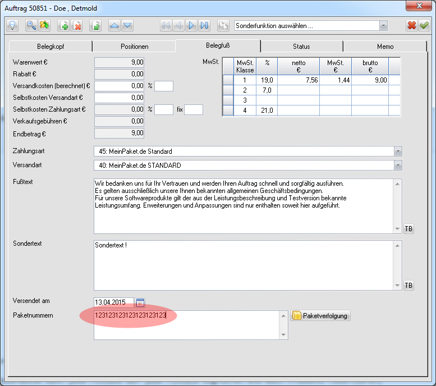Click the copy document icon
Screen dimensions: 436x386
223,26
